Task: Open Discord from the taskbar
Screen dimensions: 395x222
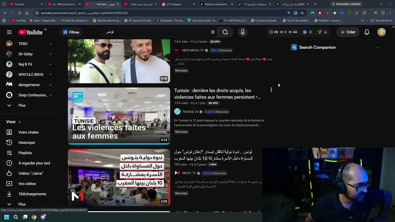Action: click(43, 217)
